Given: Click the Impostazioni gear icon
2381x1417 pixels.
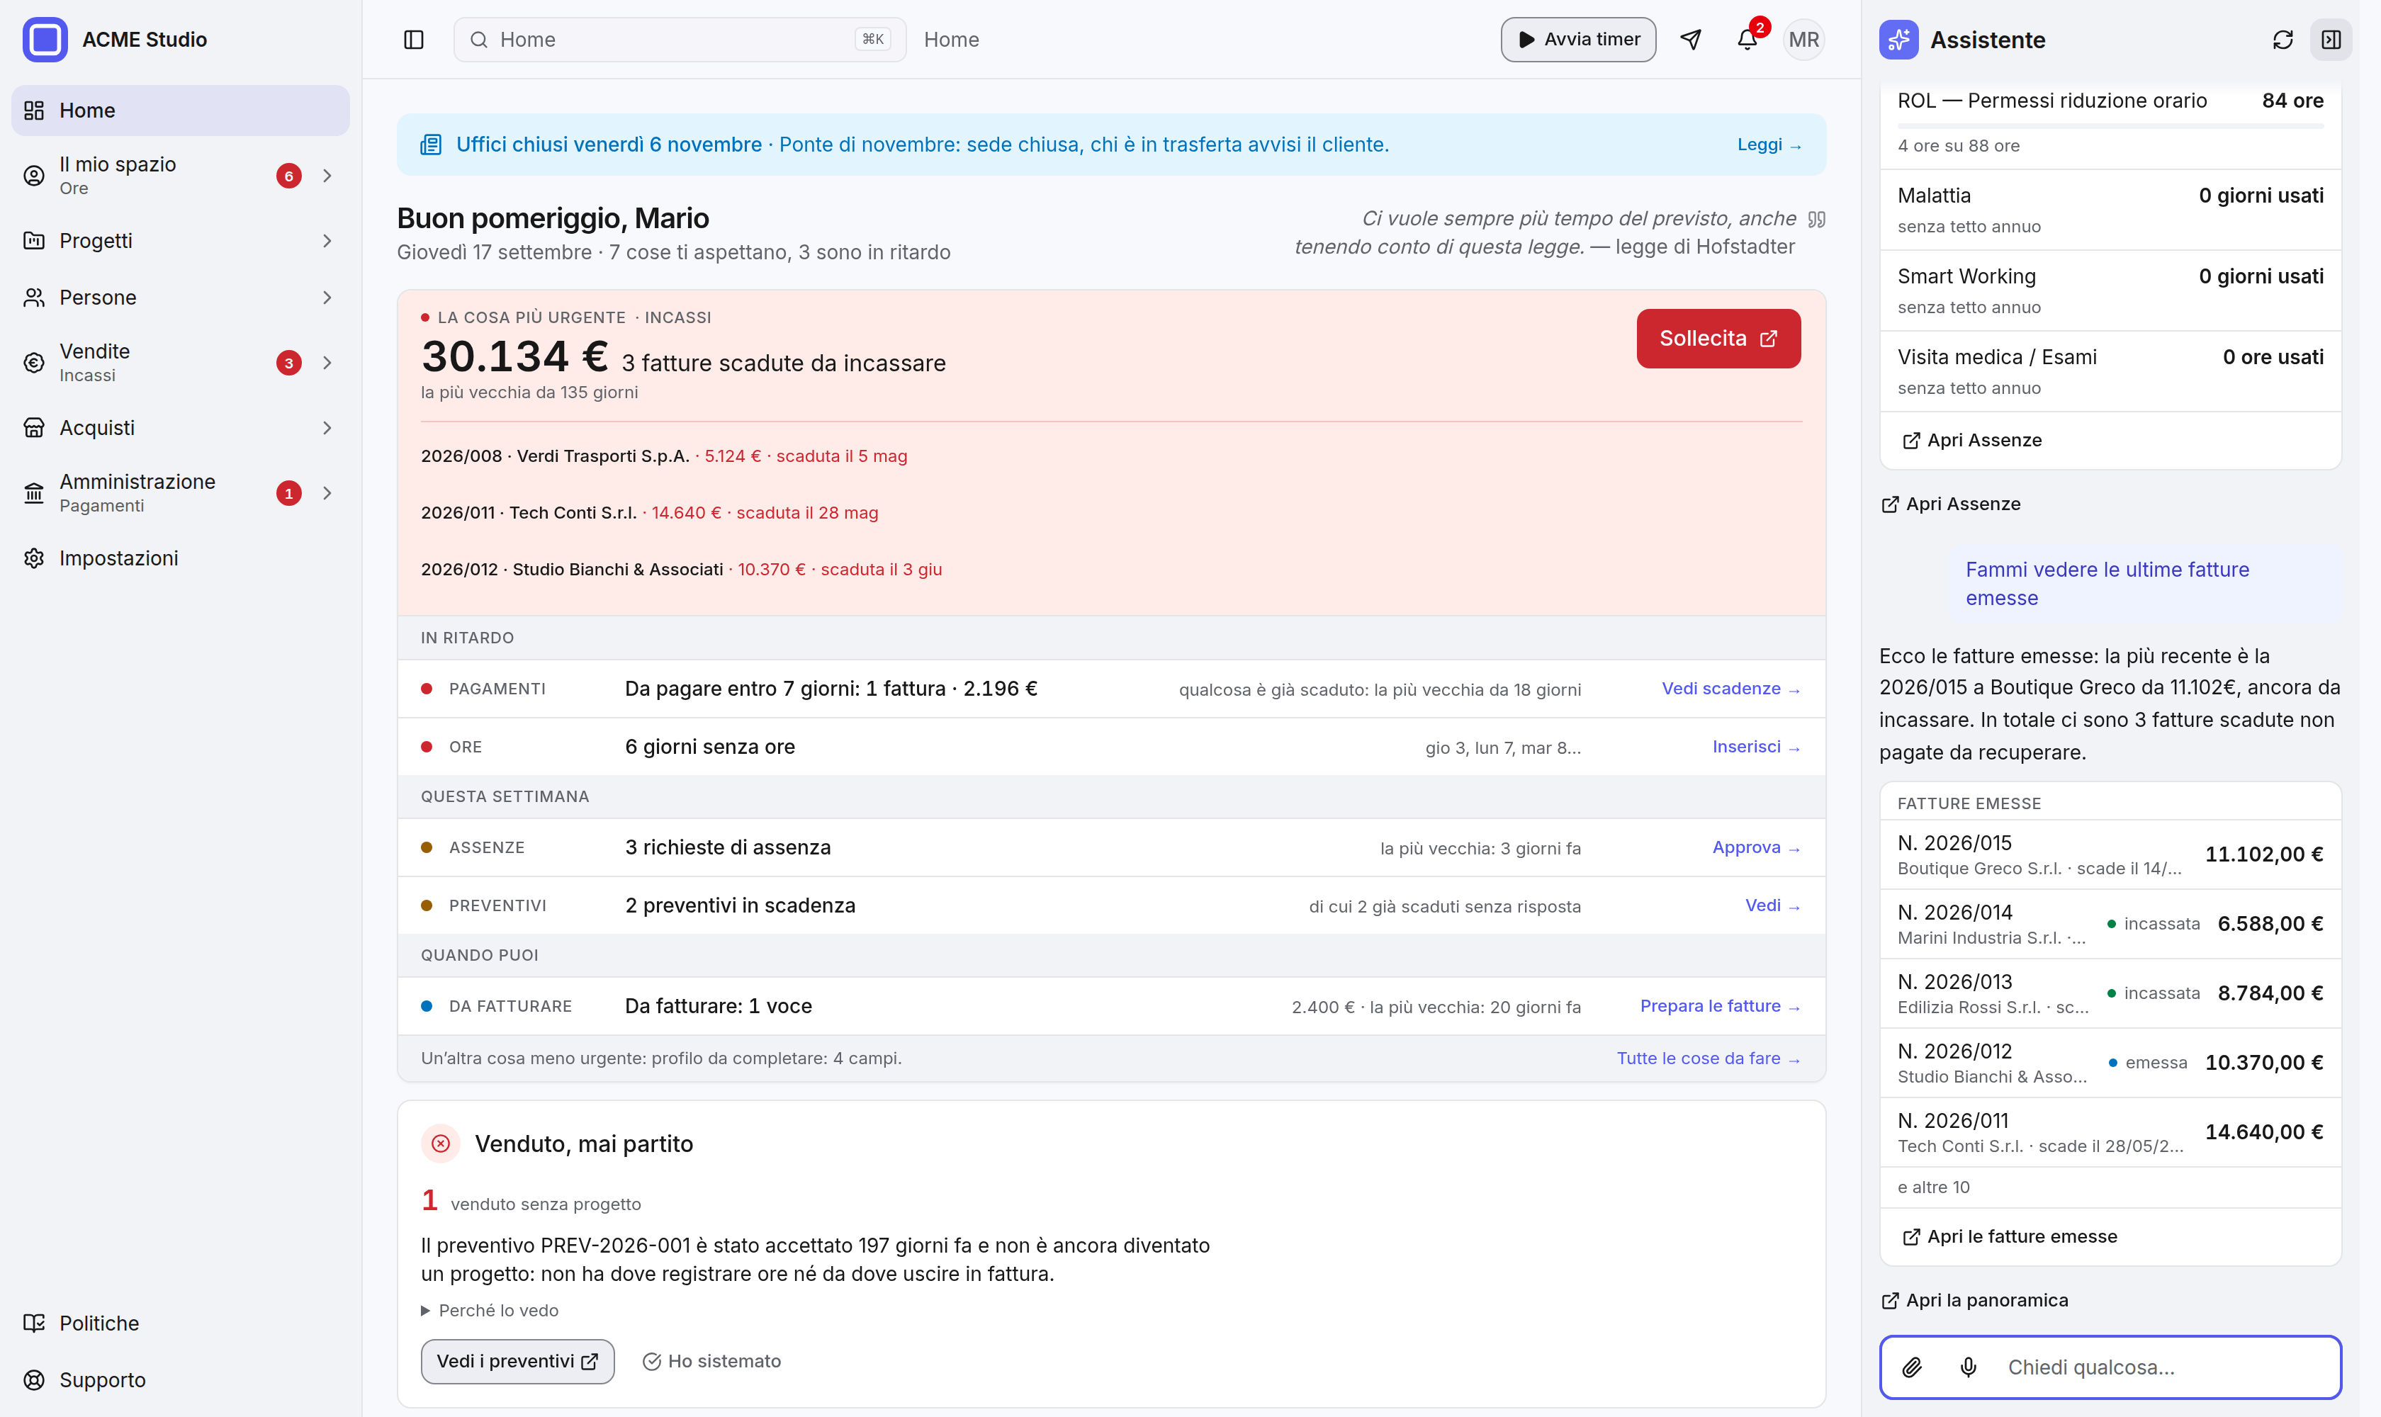Looking at the screenshot, I should coord(35,558).
